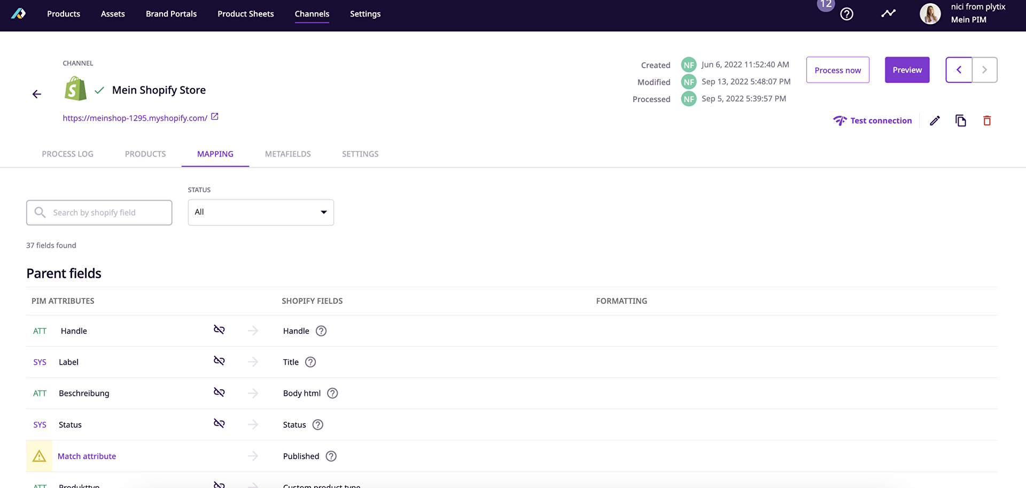Open Channels in the top navigation
Screen dimensions: 1026x488
312,14
